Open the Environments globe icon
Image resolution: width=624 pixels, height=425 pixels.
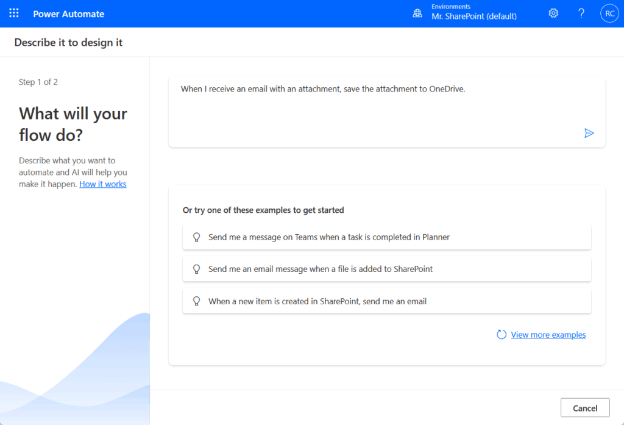417,13
